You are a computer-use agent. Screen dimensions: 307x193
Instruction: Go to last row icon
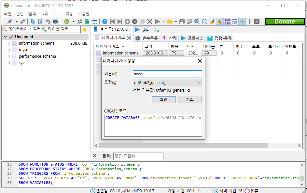pyautogui.click(x=119, y=22)
